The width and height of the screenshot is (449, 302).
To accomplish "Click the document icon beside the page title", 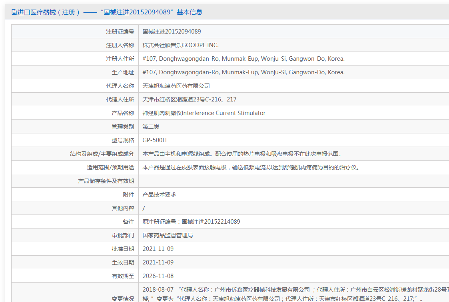I will (14, 12).
